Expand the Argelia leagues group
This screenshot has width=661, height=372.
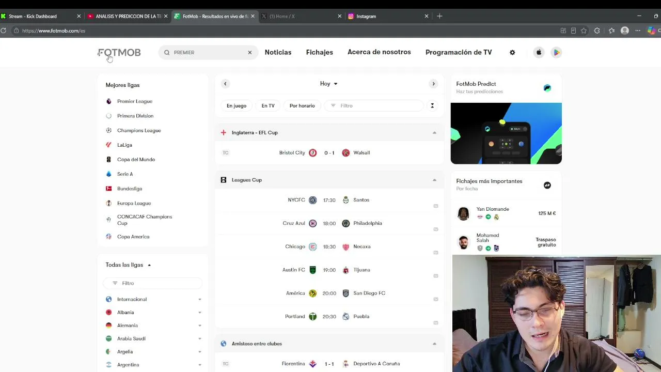pyautogui.click(x=199, y=352)
